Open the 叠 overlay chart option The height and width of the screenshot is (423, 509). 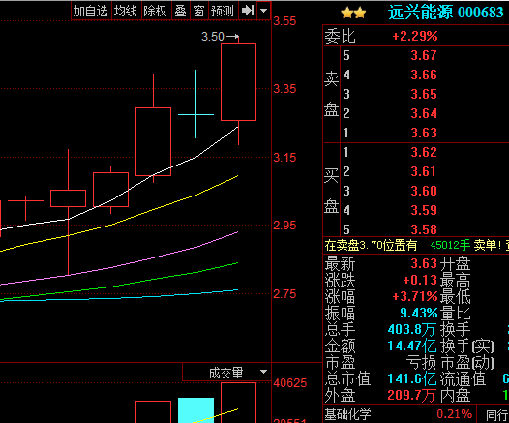click(181, 11)
